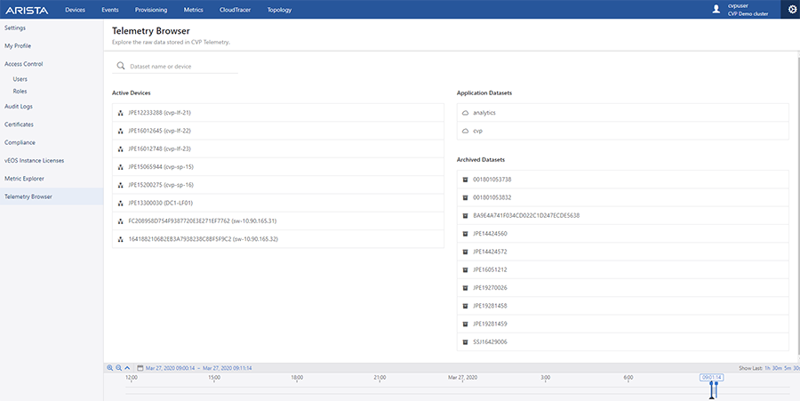Click archive icon for 001801053738

coord(465,180)
